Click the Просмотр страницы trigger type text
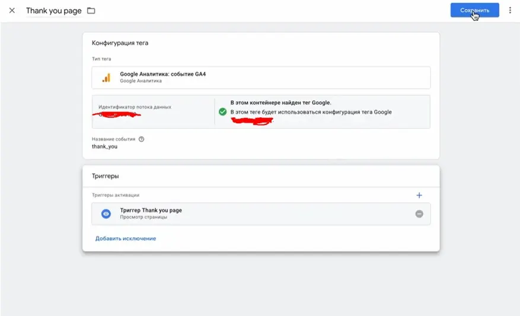The height and width of the screenshot is (316, 520). point(143,217)
